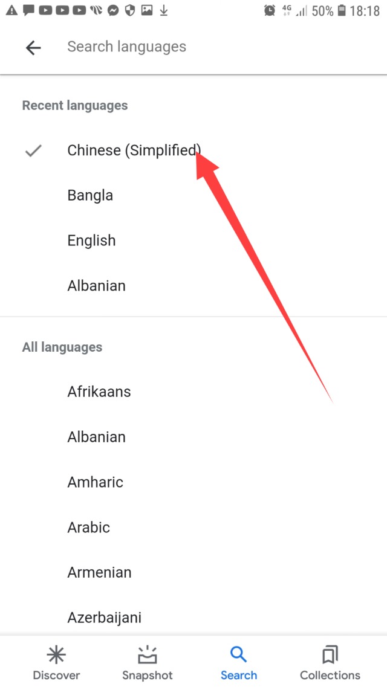
Task: Select Bangla from recent languages
Action: point(90,196)
